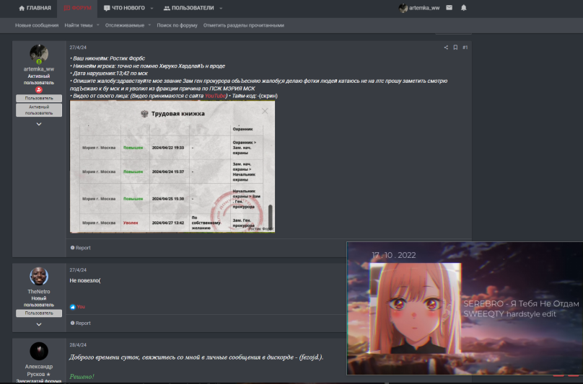
Task: Click the people icon beside ПОЛЬЗОВАТЕЛИ
Action: (x=167, y=8)
